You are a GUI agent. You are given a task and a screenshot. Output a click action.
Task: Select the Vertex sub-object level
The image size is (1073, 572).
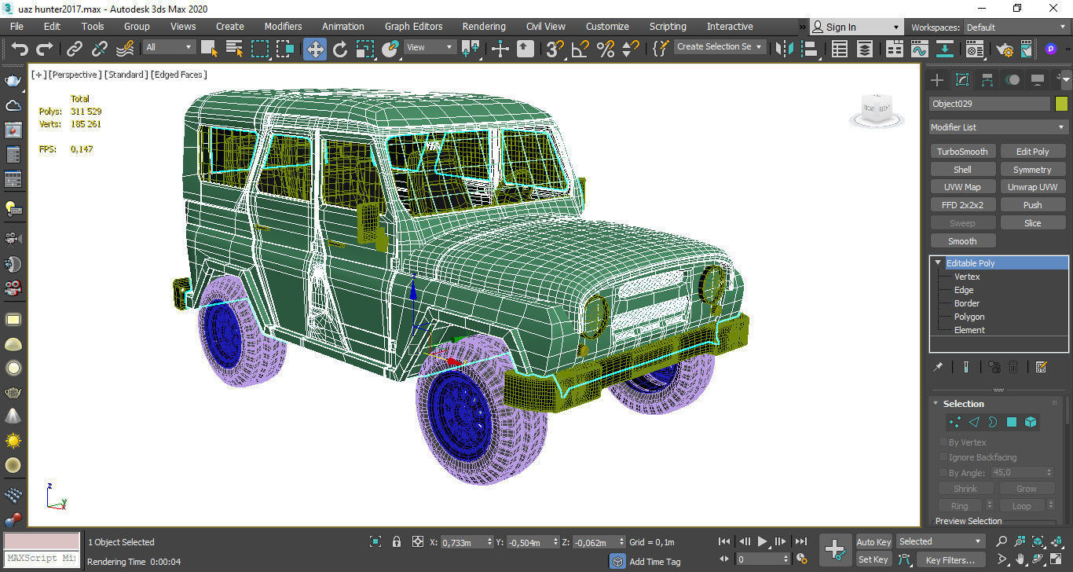[967, 277]
